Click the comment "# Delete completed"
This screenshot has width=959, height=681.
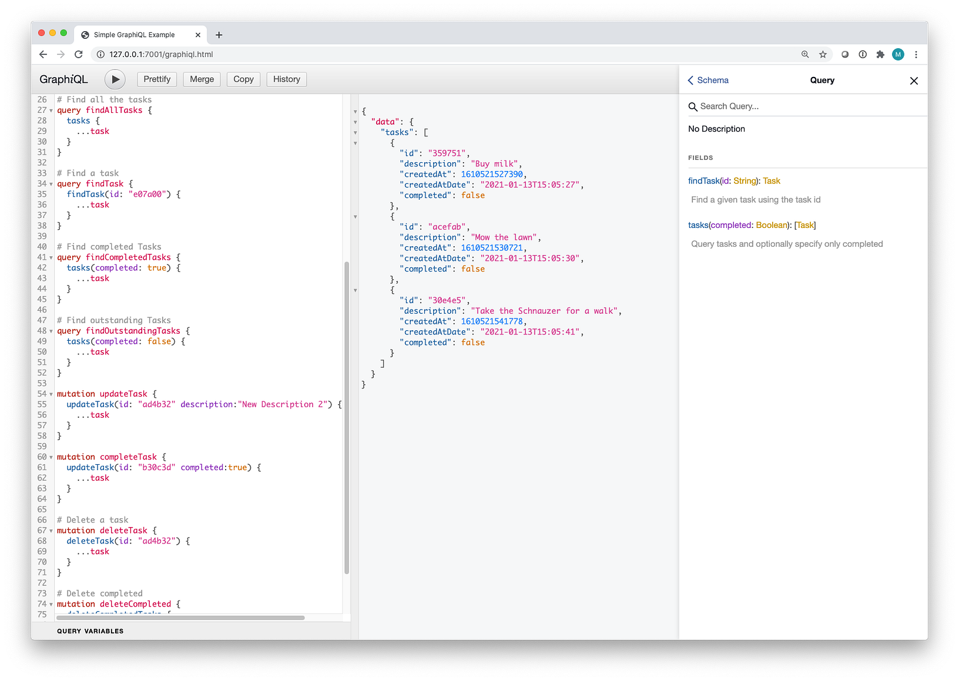pyautogui.click(x=100, y=593)
